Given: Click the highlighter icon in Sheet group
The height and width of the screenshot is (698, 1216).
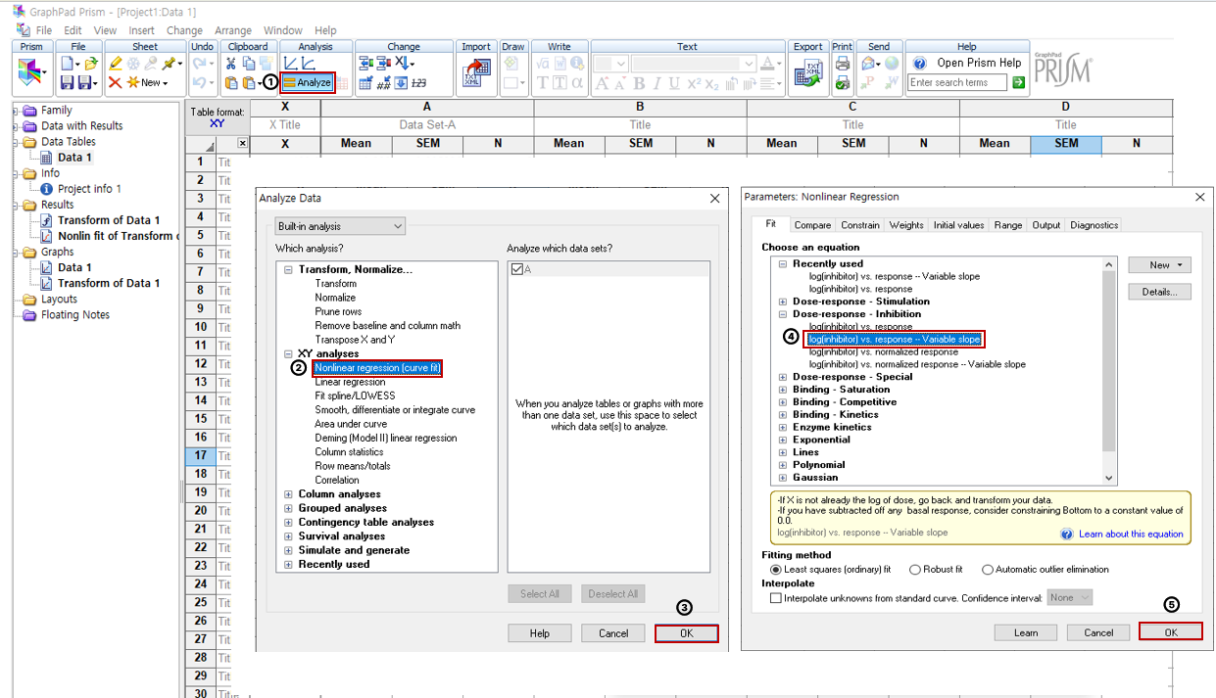Looking at the screenshot, I should (116, 64).
